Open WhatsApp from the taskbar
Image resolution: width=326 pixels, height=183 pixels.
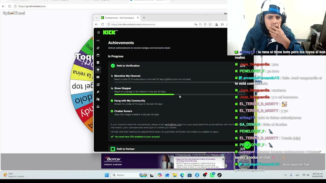click(212, 175)
